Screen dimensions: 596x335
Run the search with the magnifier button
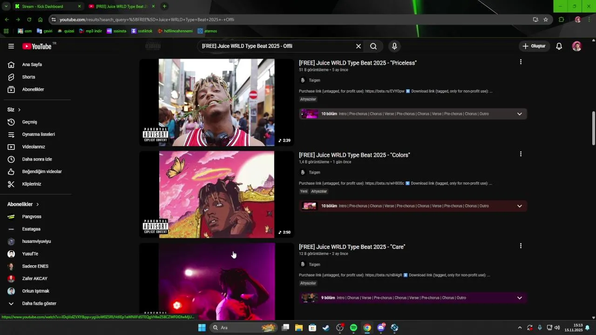pos(373,46)
